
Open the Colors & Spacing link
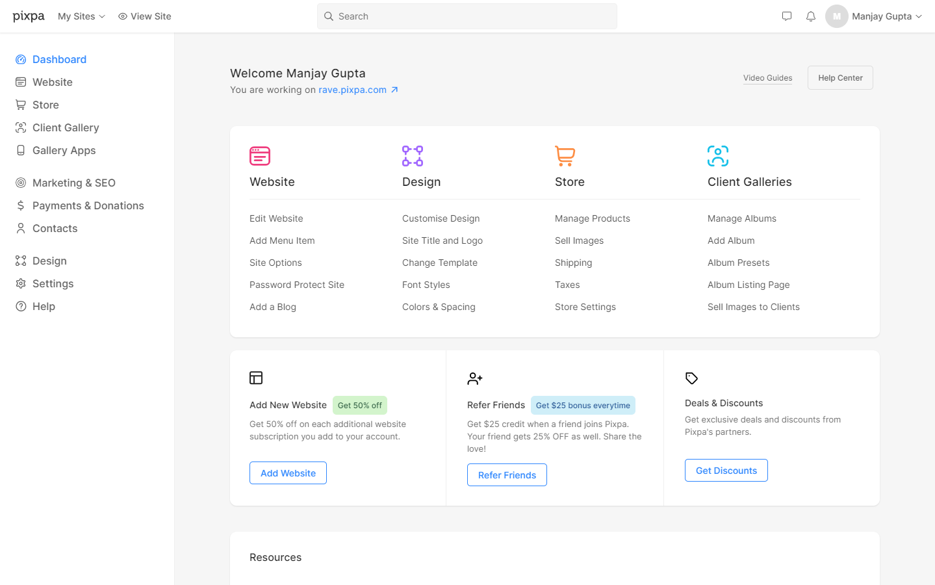tap(439, 307)
